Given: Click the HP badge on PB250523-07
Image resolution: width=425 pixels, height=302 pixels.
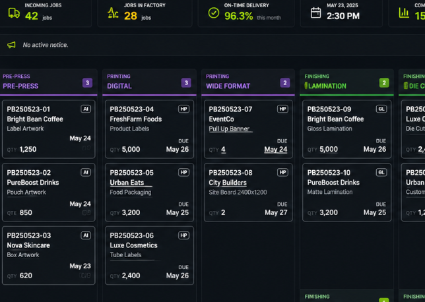Looking at the screenshot, I should 282,109.
